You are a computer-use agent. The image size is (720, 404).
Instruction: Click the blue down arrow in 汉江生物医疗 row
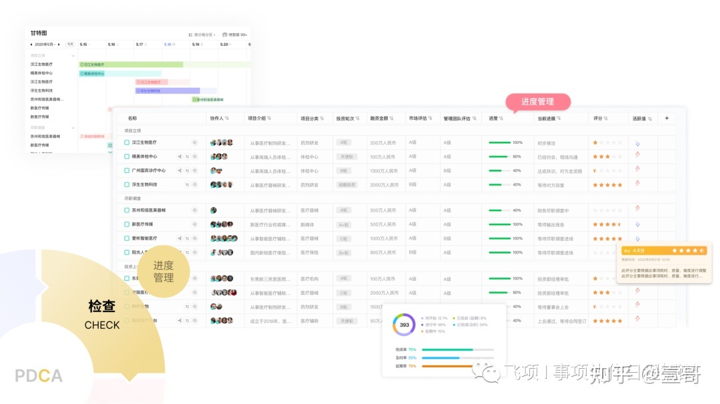point(637,143)
